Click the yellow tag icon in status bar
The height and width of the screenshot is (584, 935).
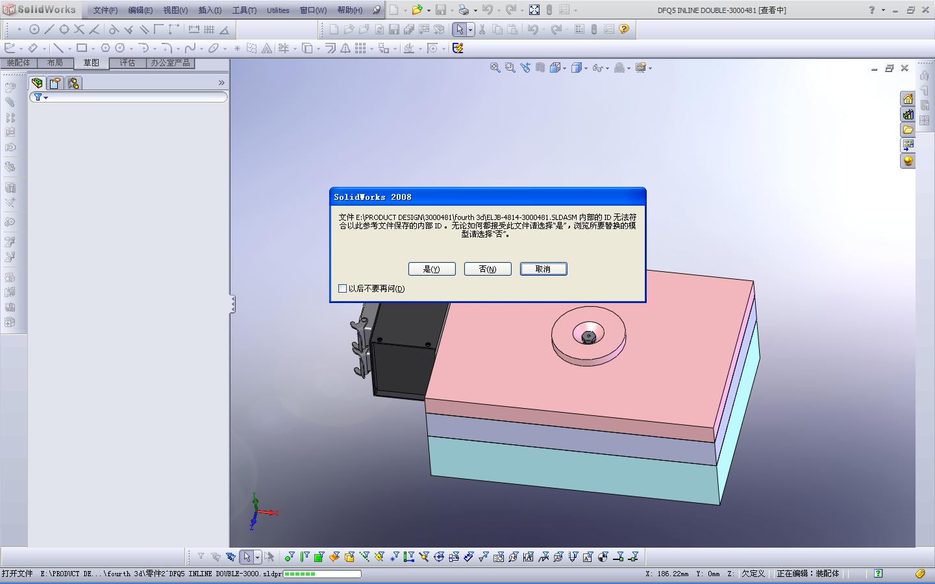tap(920, 574)
